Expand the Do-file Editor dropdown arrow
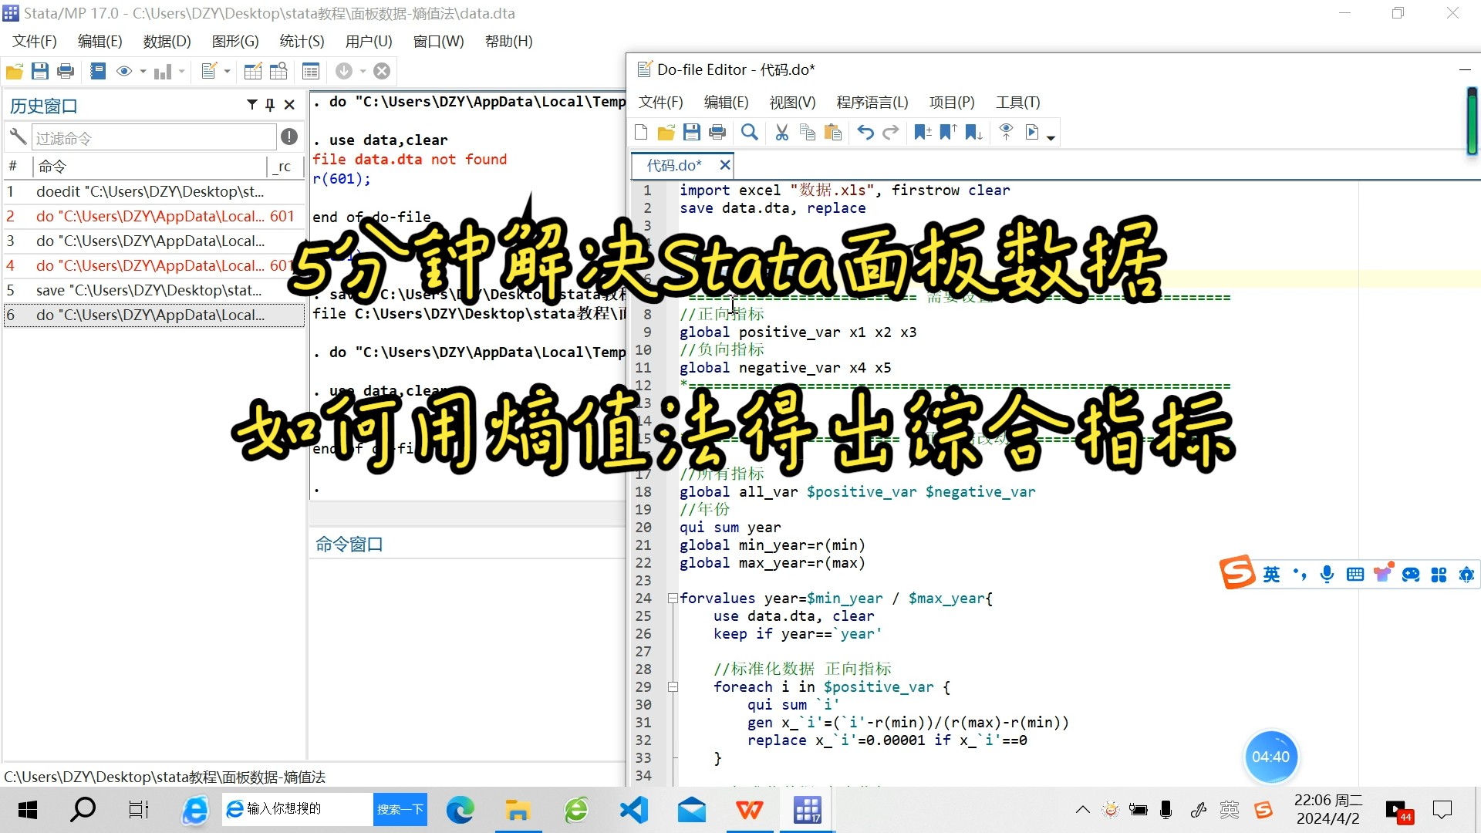The height and width of the screenshot is (833, 1481). click(227, 72)
